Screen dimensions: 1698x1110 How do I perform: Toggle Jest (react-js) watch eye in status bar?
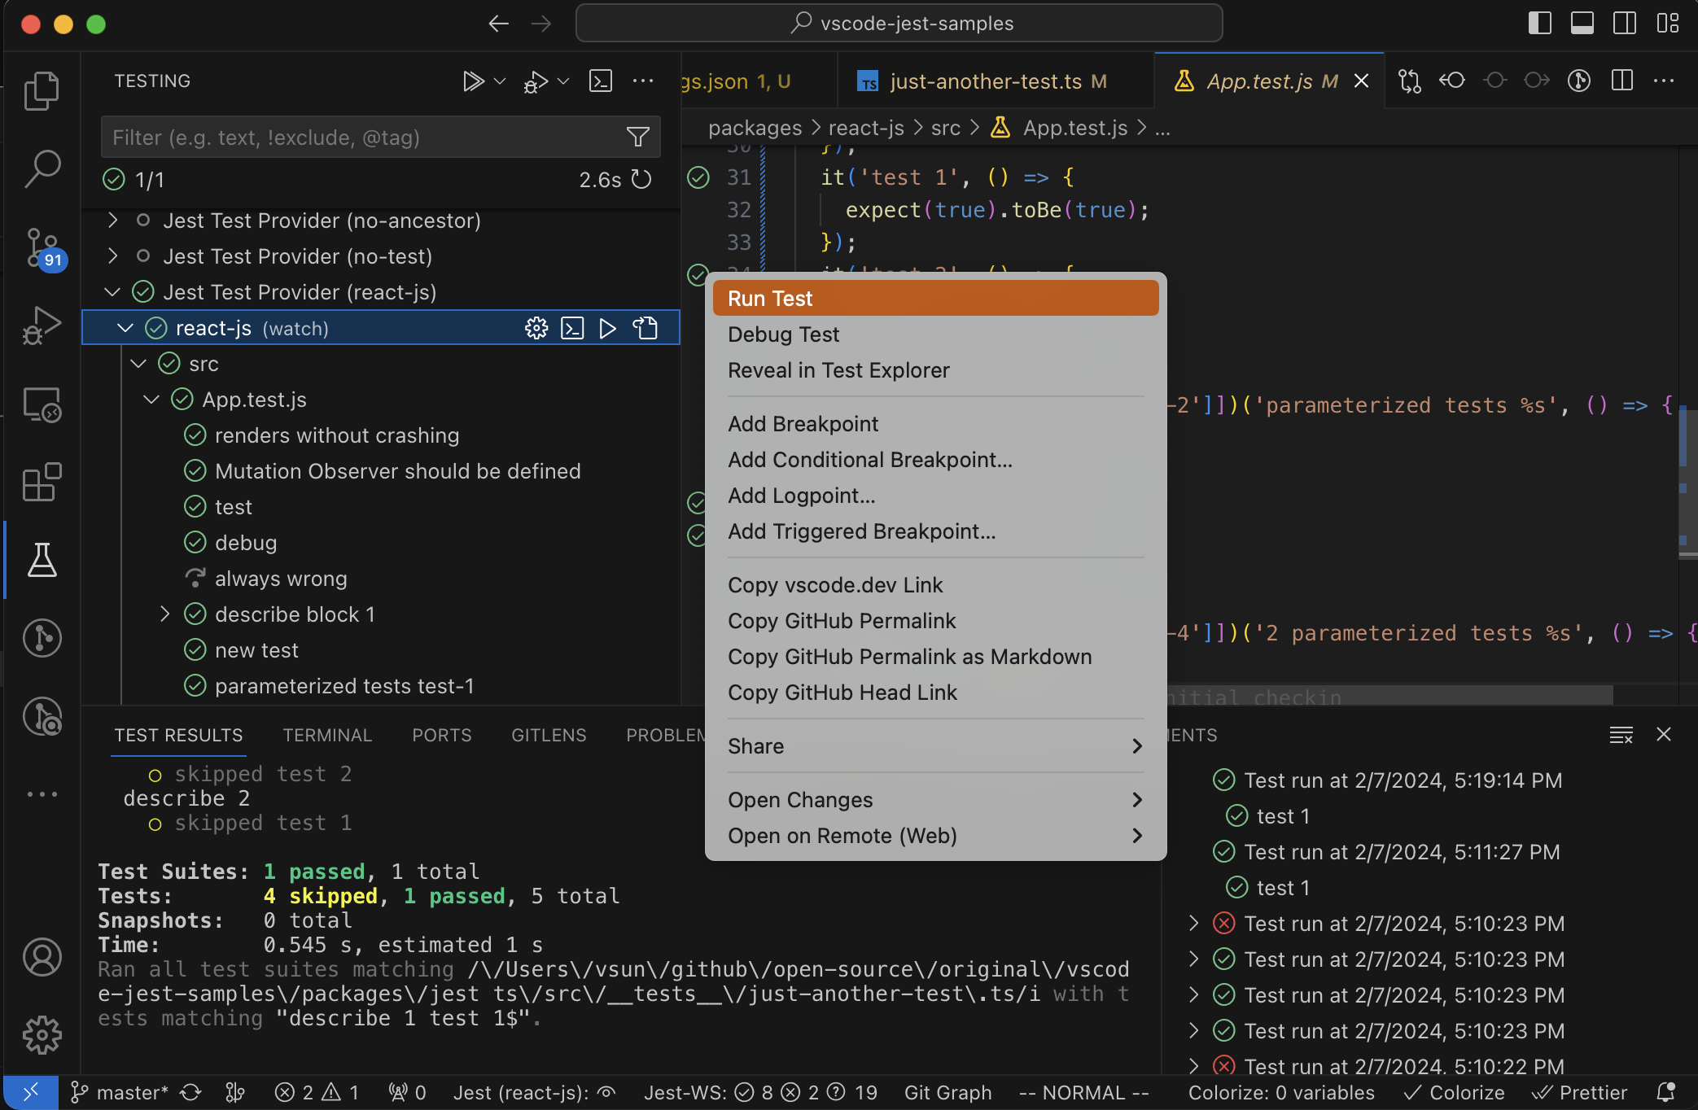pos(606,1092)
